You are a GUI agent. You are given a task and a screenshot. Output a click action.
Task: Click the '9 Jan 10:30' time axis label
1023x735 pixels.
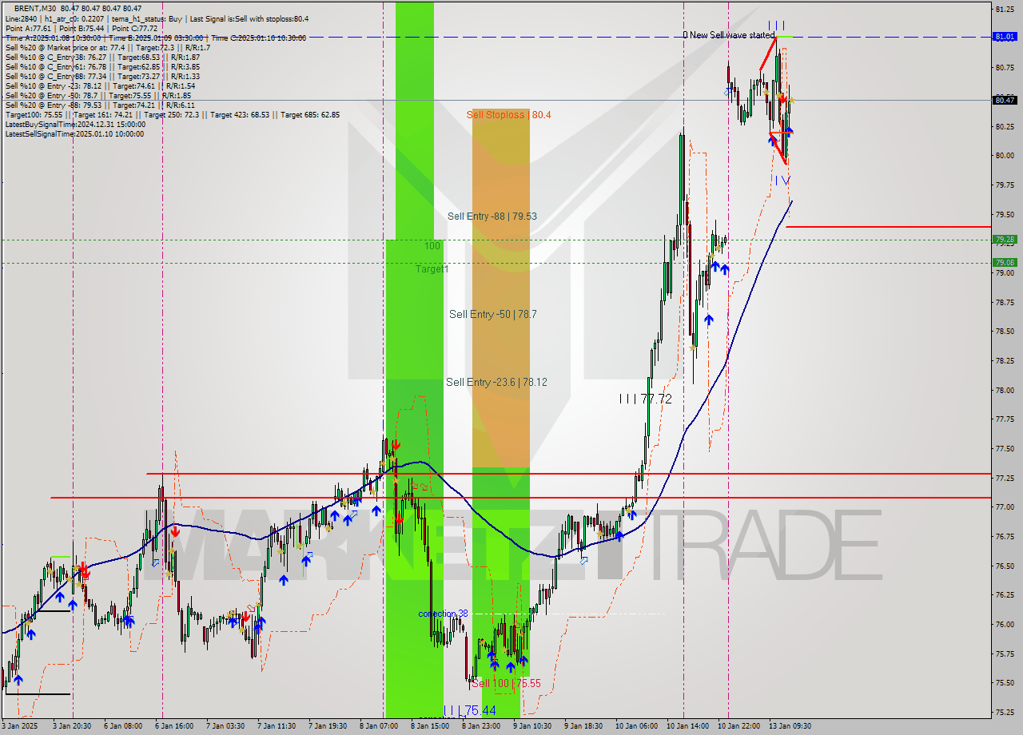[531, 726]
